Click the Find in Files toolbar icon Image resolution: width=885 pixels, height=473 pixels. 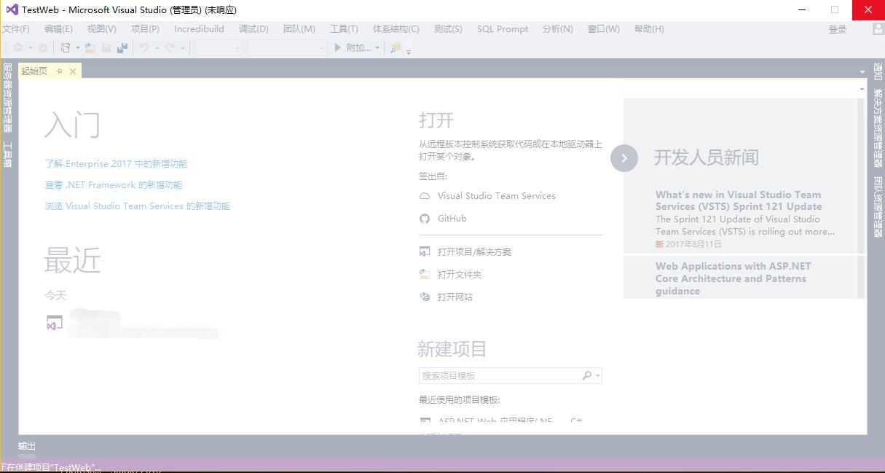tap(396, 48)
